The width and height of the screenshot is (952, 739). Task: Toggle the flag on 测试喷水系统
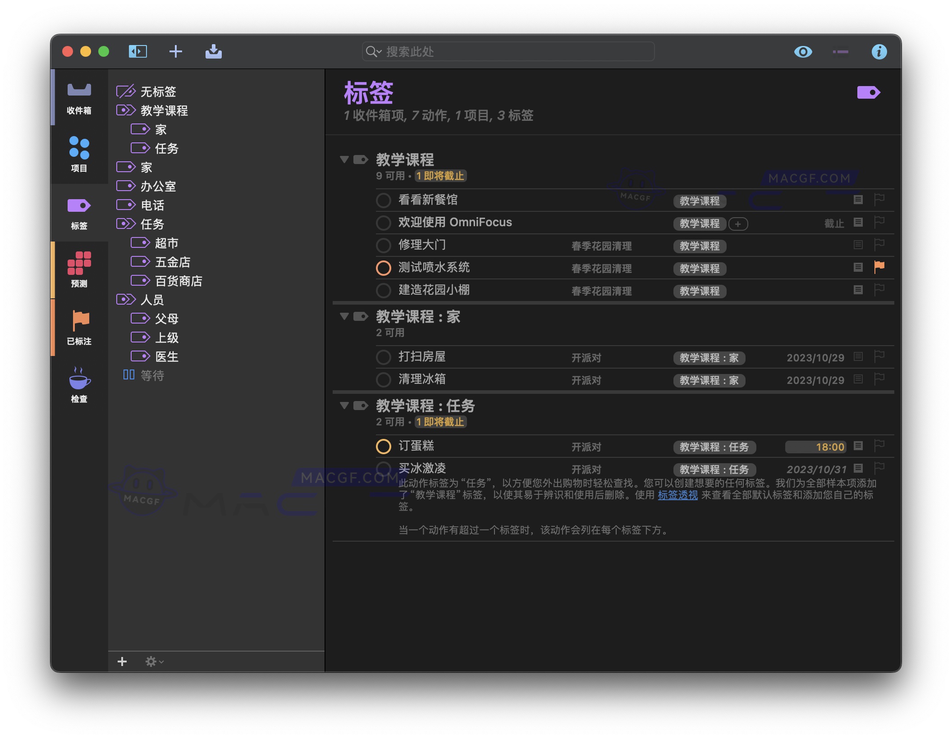(879, 267)
